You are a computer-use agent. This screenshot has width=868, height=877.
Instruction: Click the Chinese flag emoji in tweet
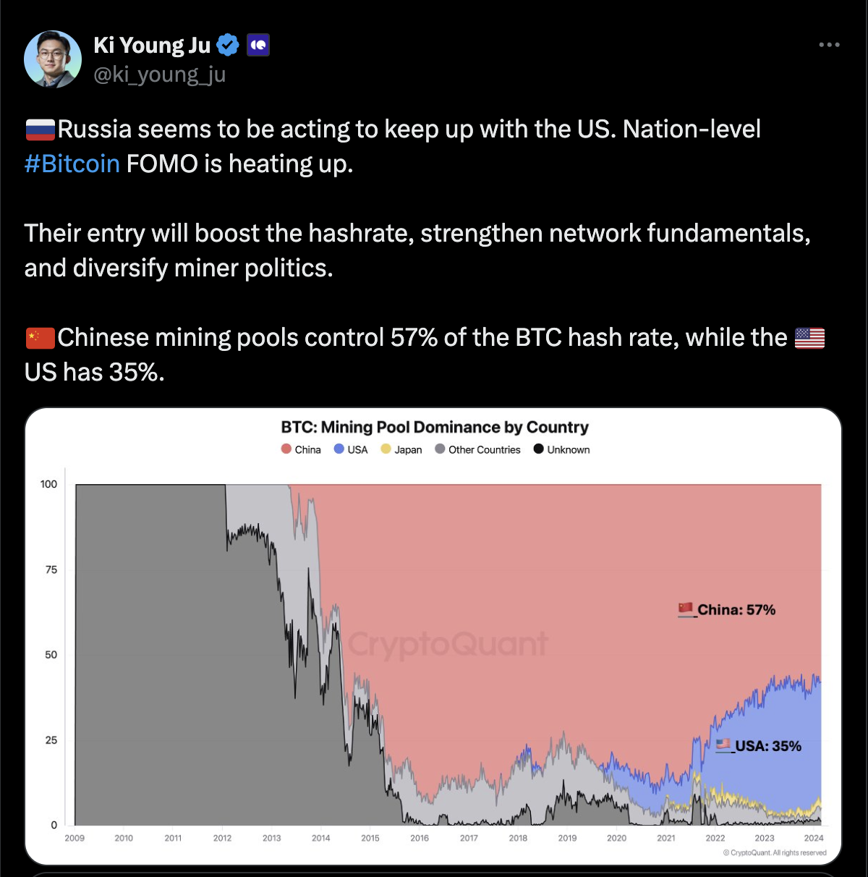click(x=41, y=338)
